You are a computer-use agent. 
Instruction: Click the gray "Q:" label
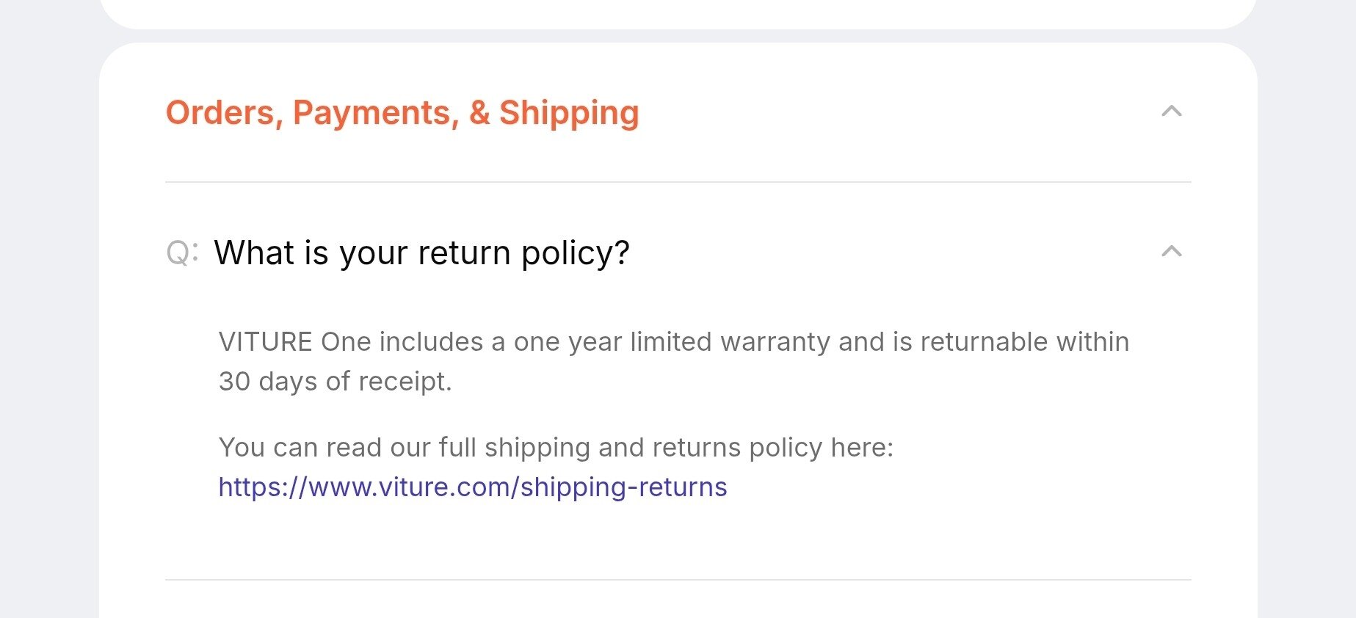[x=182, y=253]
